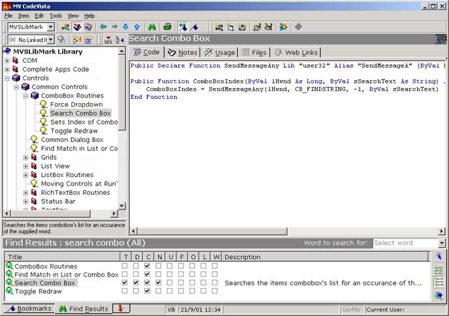
Task: Toggle the C checkbox for ComboBox Routines
Action: (147, 266)
